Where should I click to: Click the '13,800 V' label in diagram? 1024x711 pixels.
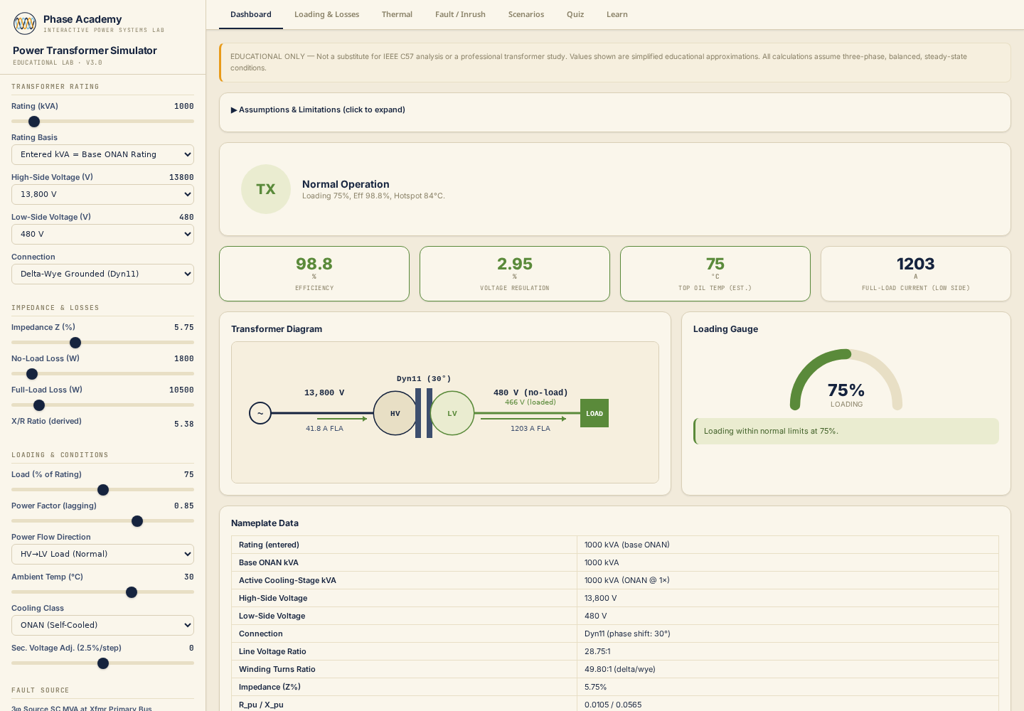[x=324, y=392]
